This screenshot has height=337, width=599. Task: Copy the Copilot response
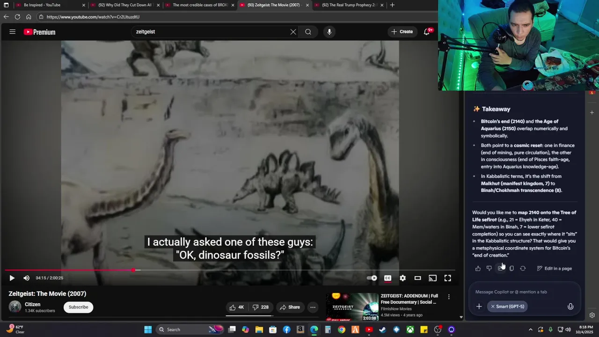511,269
